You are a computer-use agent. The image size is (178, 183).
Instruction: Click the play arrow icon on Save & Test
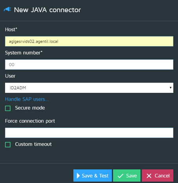[x=78, y=176]
